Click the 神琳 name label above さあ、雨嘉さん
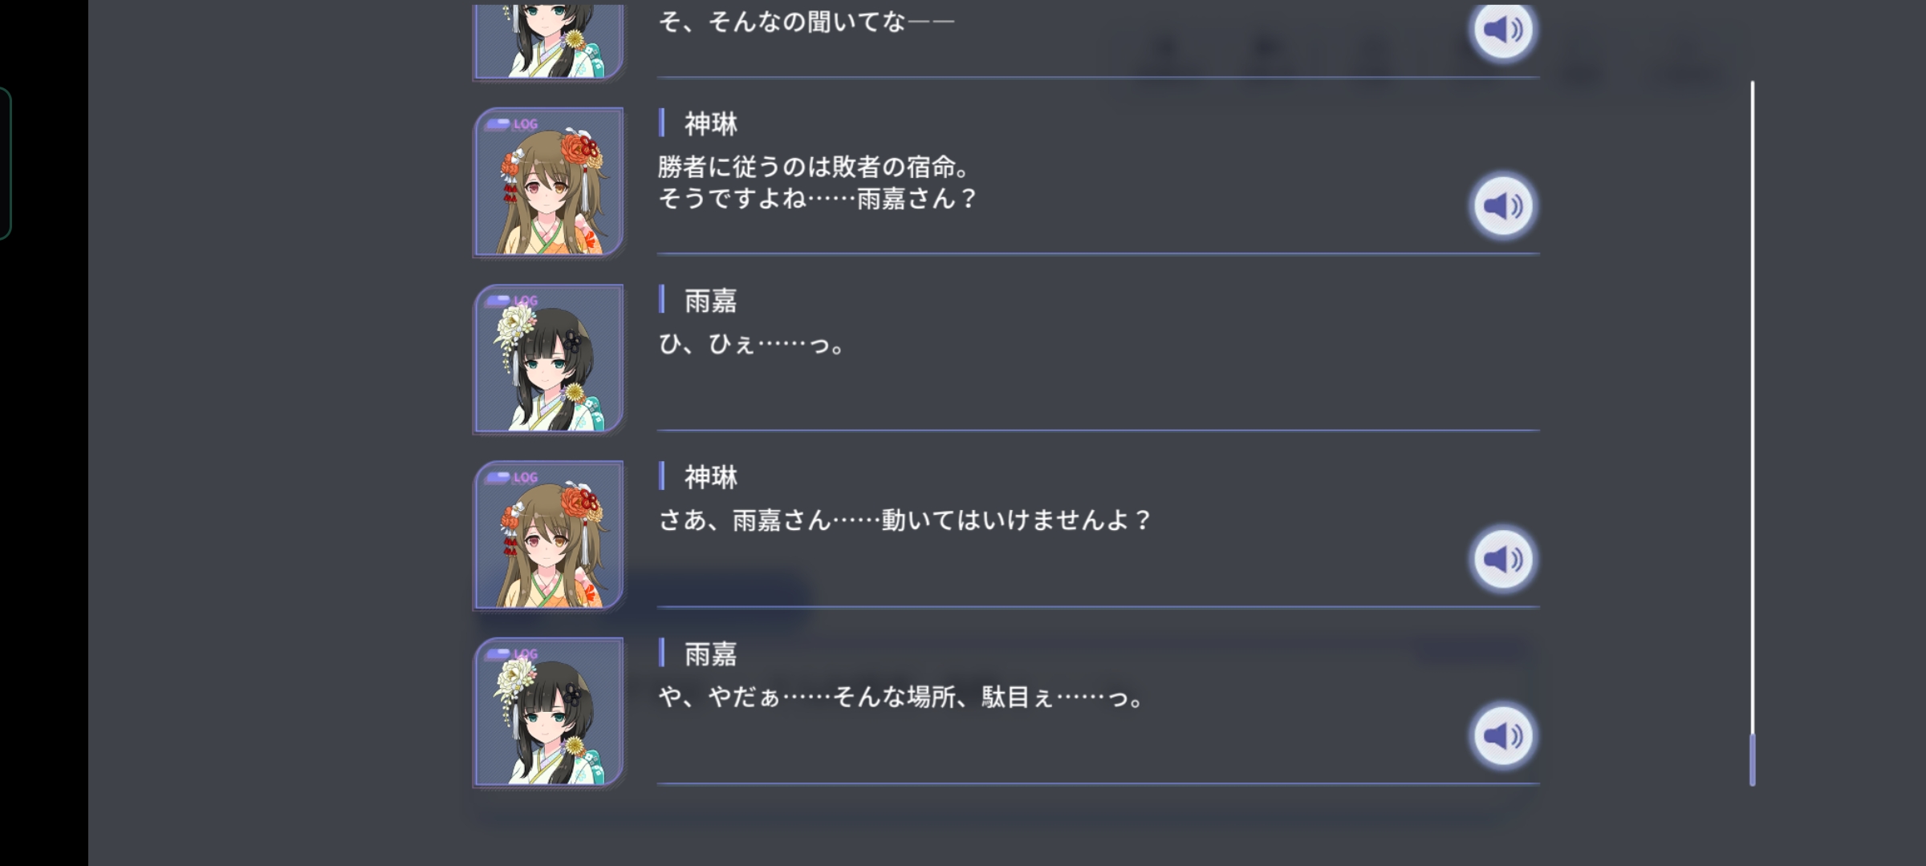This screenshot has width=1926, height=866. point(710,477)
